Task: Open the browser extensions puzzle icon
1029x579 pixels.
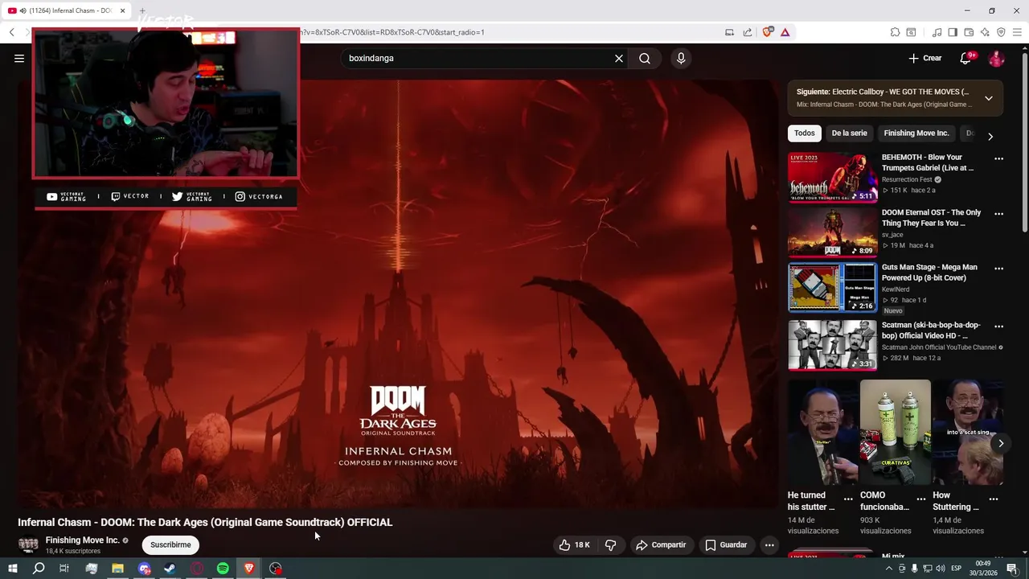Action: click(x=895, y=32)
